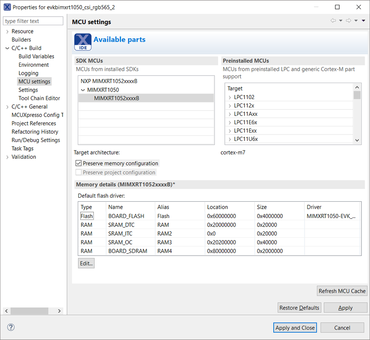This screenshot has height=340, width=370.
Task: Select the BOARD_SDRAM memory row
Action: tap(219, 251)
